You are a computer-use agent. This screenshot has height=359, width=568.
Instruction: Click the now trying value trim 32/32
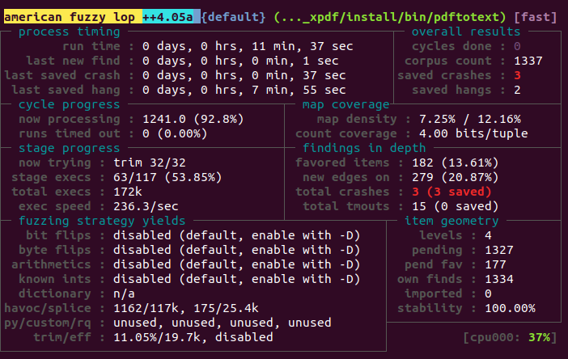coord(150,163)
